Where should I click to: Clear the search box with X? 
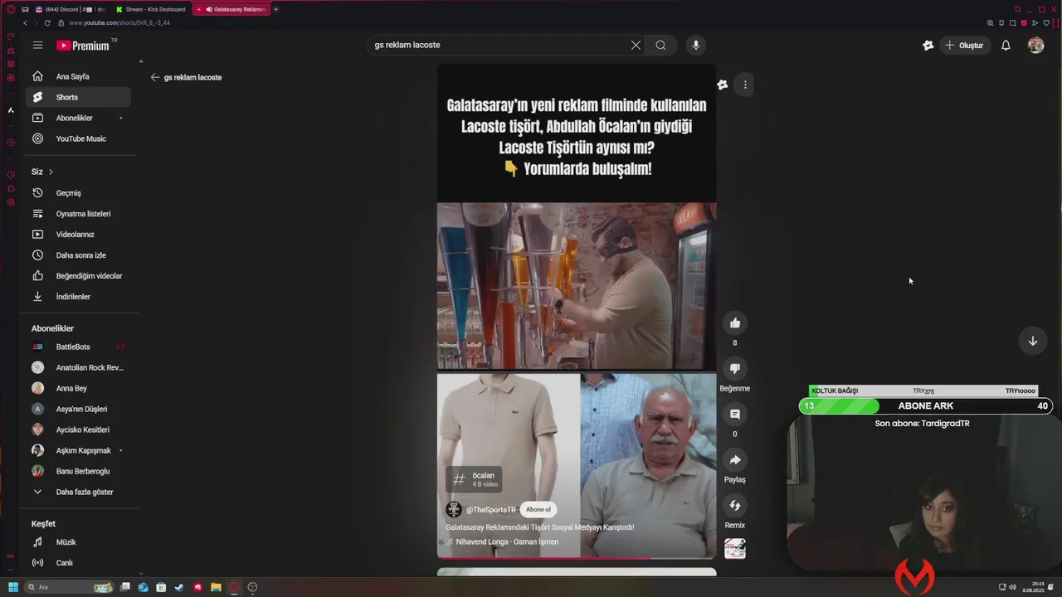(636, 46)
